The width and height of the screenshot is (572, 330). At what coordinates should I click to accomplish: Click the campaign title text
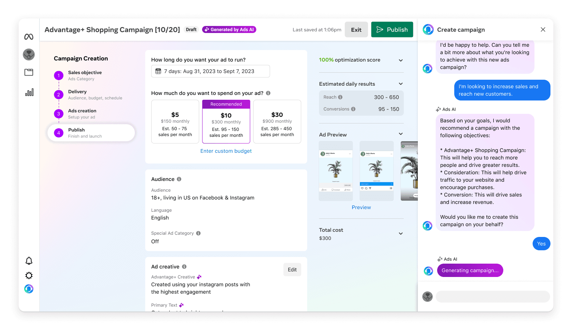coord(112,30)
